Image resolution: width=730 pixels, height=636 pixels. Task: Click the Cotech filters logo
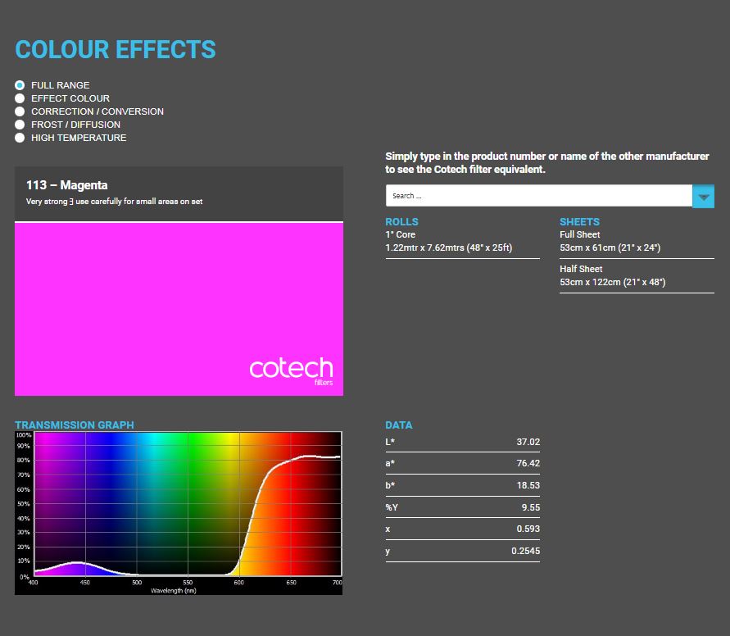coord(291,370)
